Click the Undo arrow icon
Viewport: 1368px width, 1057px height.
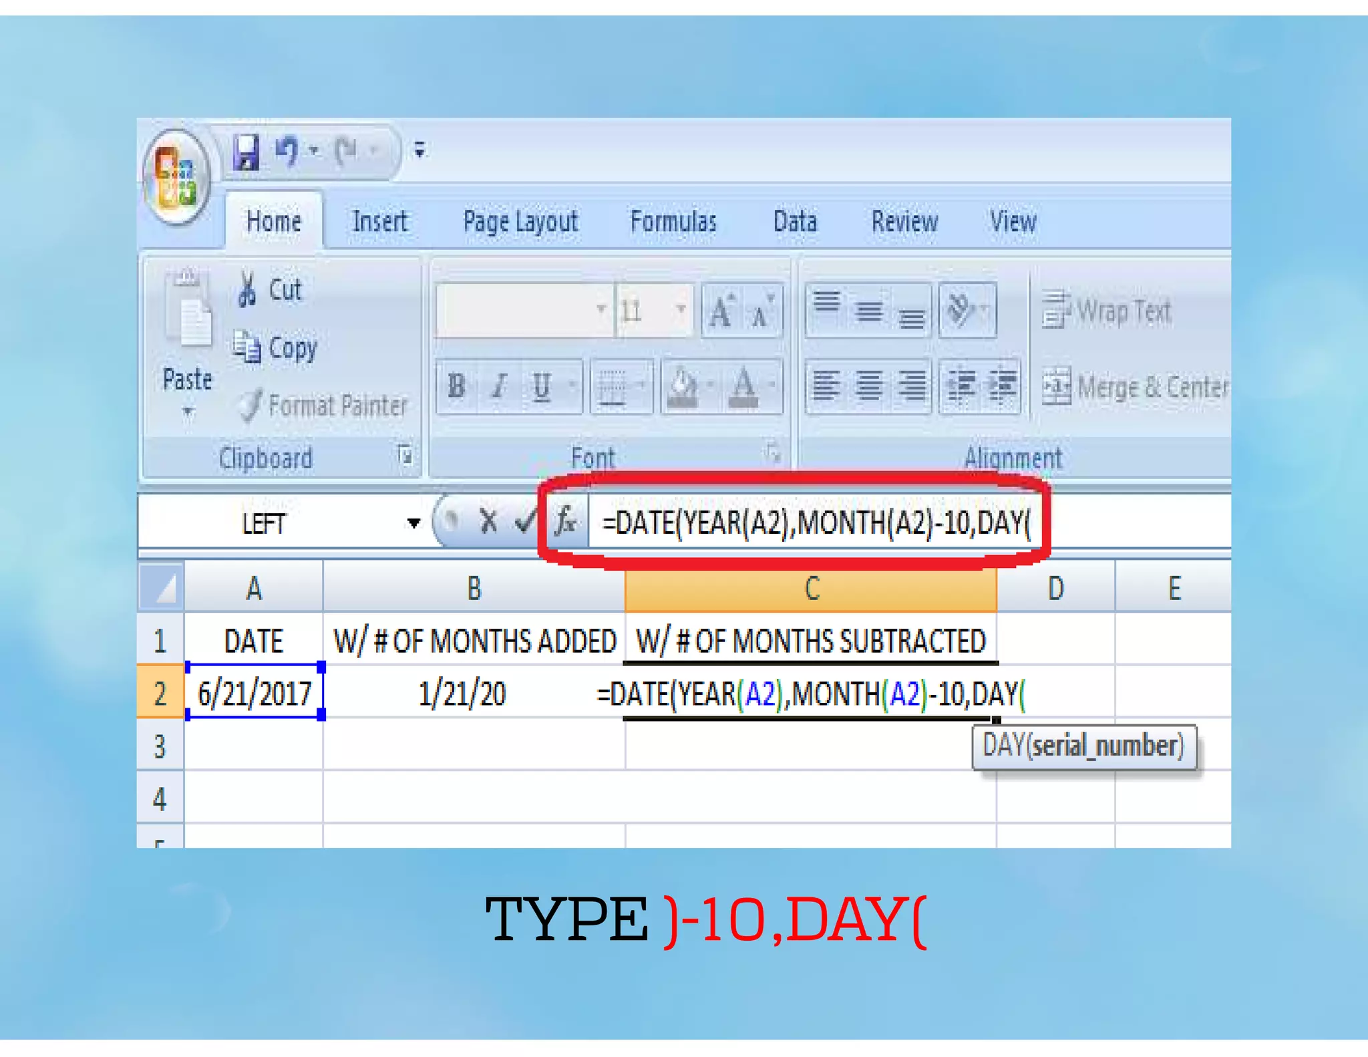287,151
